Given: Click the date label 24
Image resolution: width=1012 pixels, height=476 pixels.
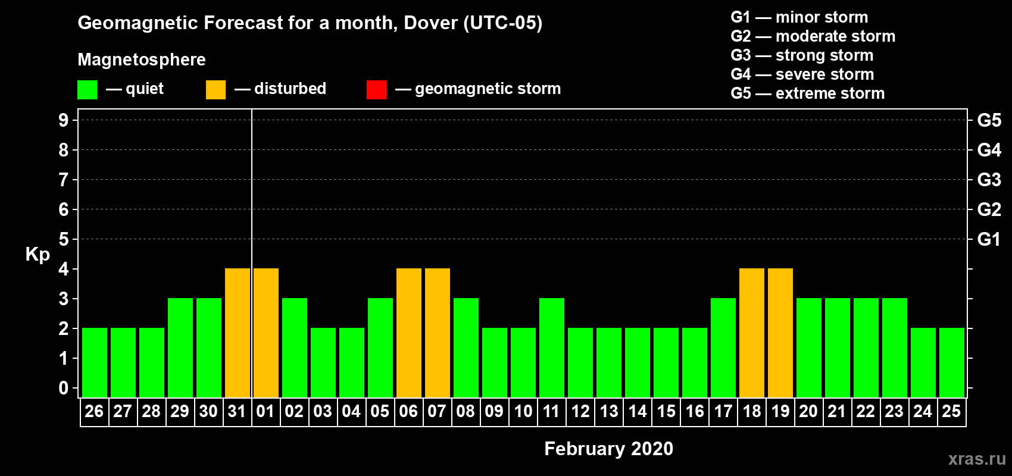Looking at the screenshot, I should point(923,411).
